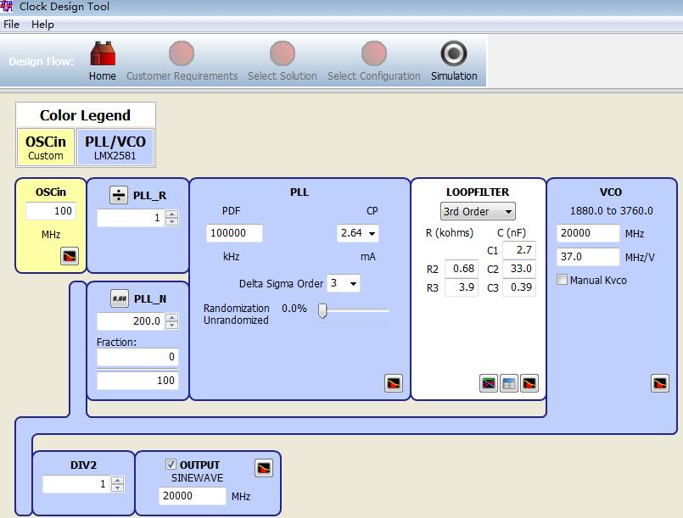Open loop filter phase noise icon
The height and width of the screenshot is (518, 683).
tap(529, 383)
